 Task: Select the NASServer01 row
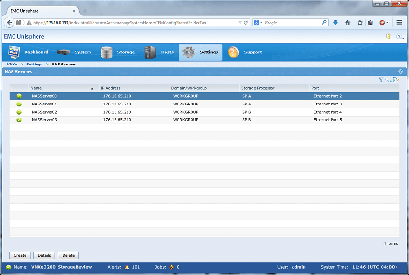coord(204,104)
